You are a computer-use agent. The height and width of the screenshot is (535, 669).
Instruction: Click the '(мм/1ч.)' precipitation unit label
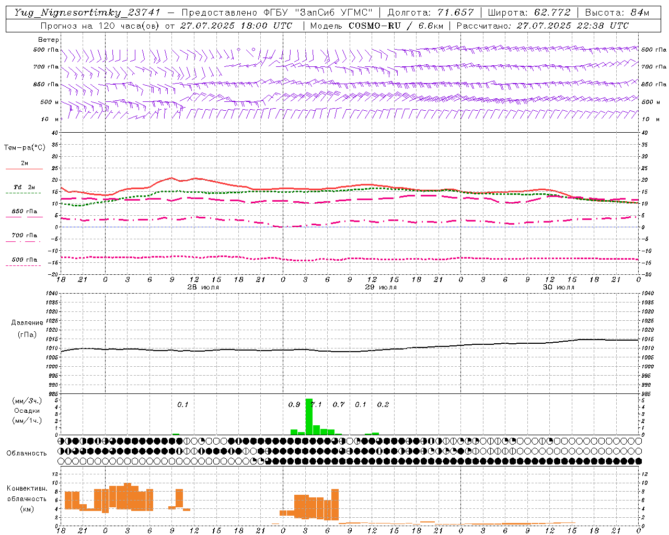(x=27, y=420)
